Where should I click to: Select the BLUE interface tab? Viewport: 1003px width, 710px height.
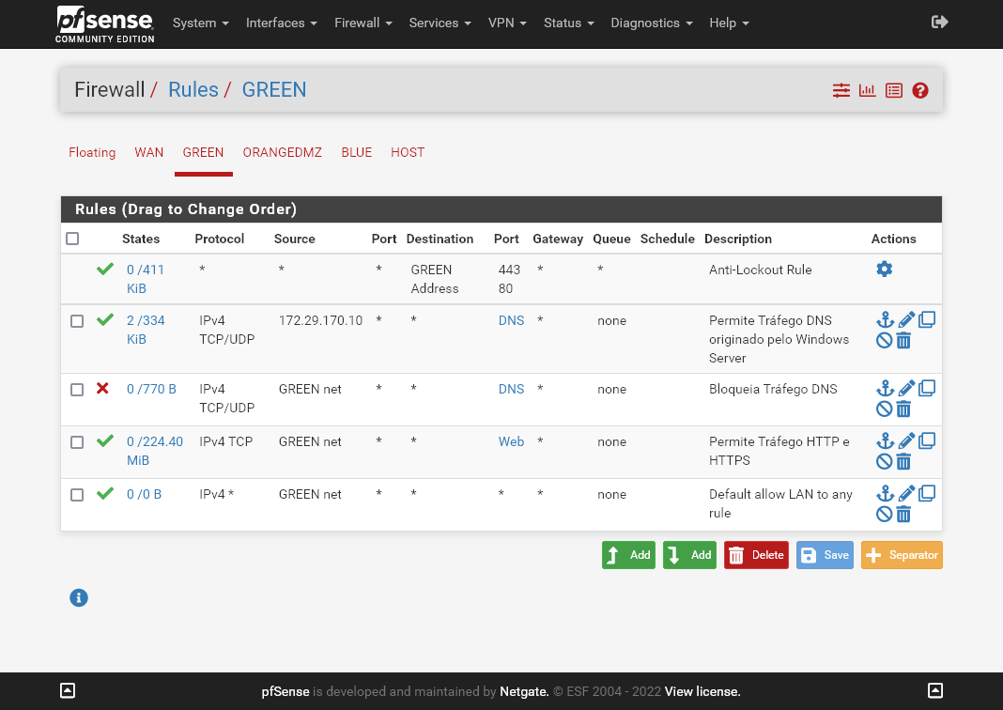pos(356,152)
